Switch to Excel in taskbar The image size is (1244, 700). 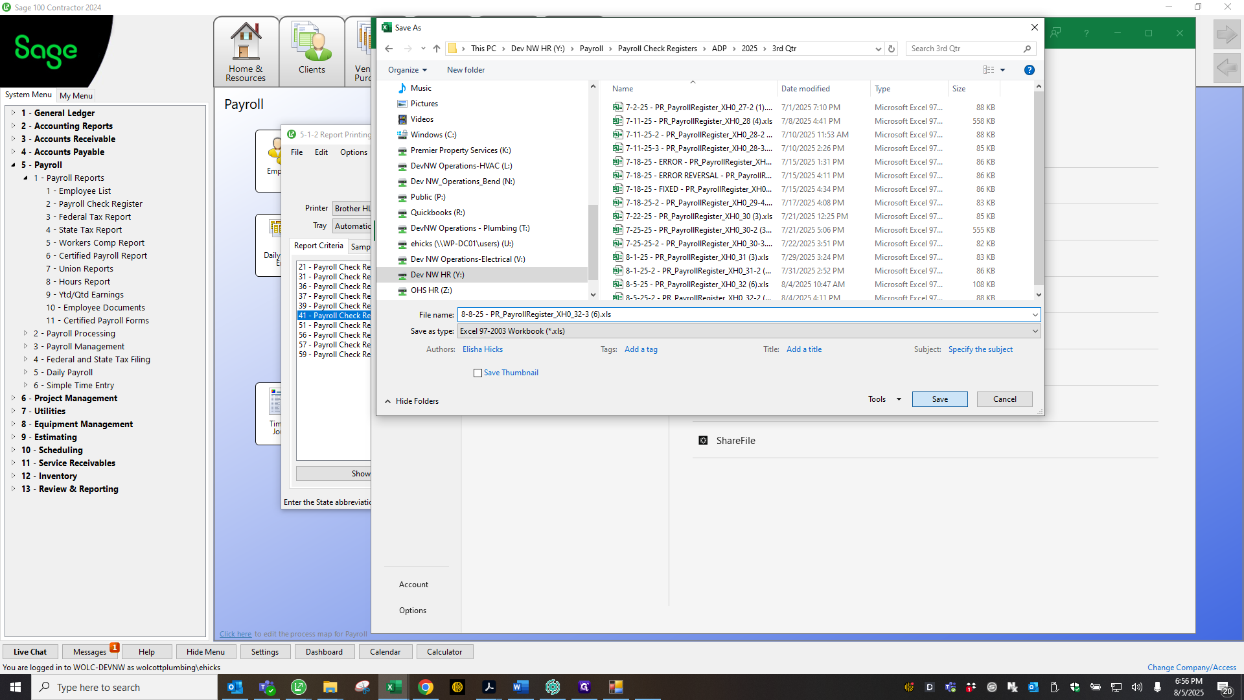(394, 687)
